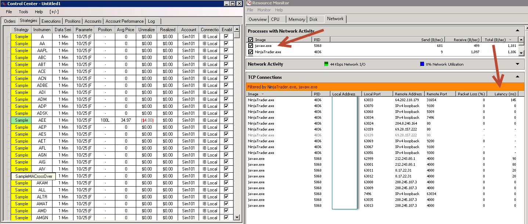
Task: Sort TCP connections by Remote Address column
Action: [409, 94]
